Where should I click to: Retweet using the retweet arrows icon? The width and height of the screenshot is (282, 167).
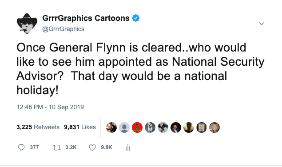pyautogui.click(x=57, y=147)
